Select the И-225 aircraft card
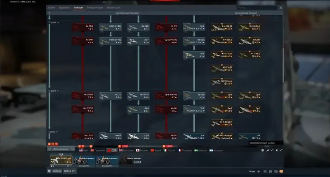The height and width of the screenshot is (177, 330). pos(111,96)
